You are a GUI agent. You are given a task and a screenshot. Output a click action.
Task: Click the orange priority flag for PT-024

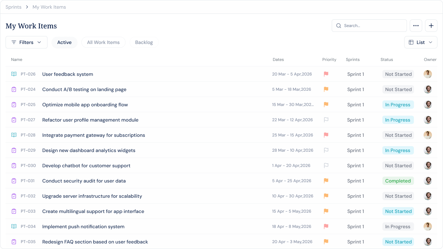[326, 89]
